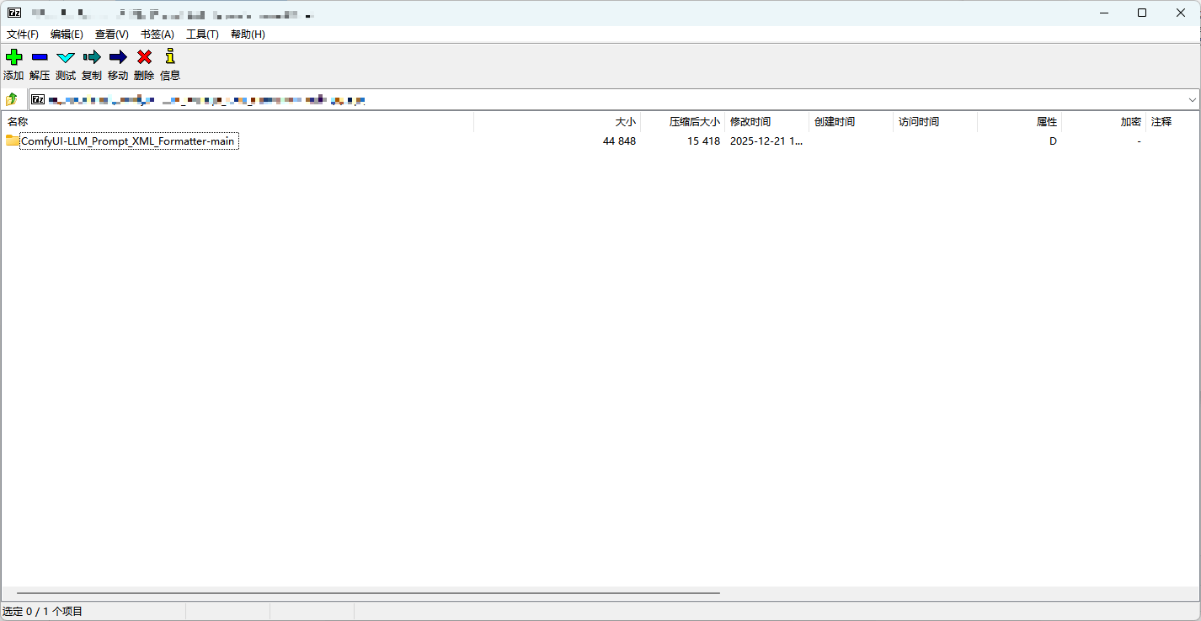Sort by 名称 column header

point(238,122)
